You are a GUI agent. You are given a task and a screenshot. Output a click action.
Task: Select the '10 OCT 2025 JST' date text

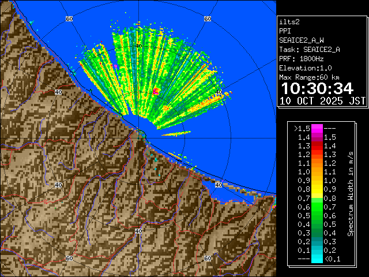pyautogui.click(x=322, y=101)
